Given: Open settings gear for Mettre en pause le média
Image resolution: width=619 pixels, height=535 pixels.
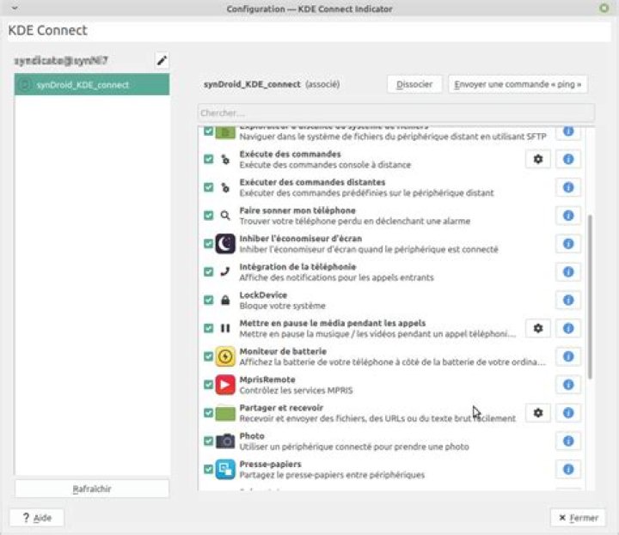Looking at the screenshot, I should point(537,328).
